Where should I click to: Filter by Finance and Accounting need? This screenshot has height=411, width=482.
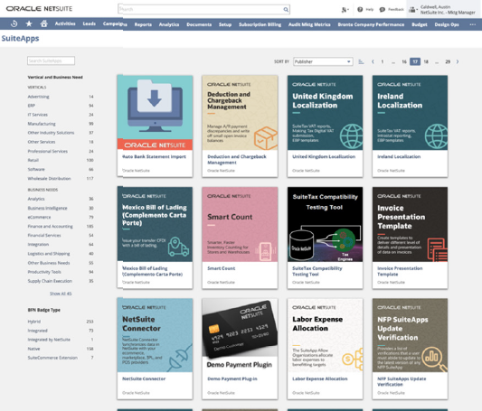pyautogui.click(x=50, y=226)
